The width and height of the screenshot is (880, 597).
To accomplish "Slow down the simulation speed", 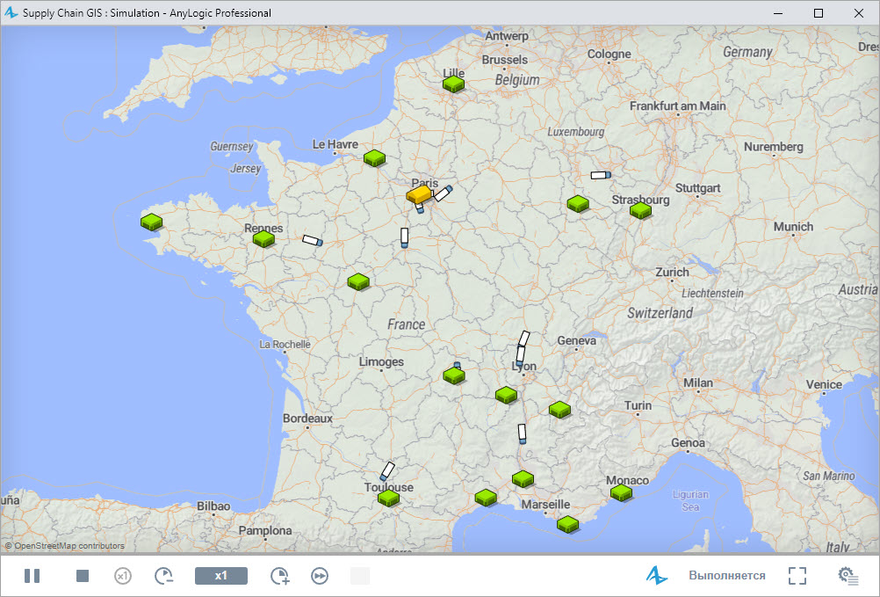I will 164,576.
